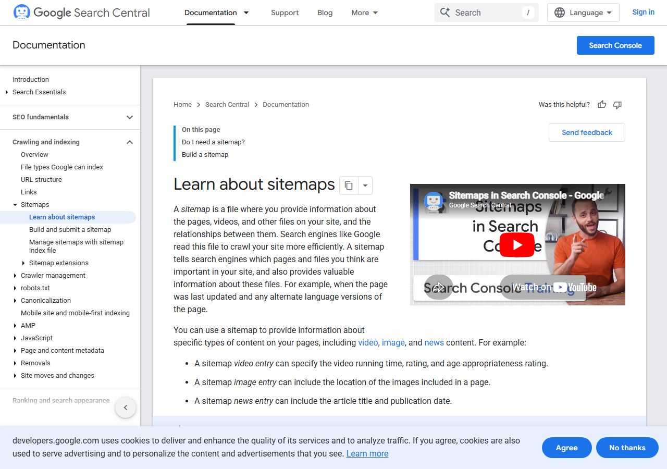Jump to Do I need a sitemap?
667x469 pixels.
(213, 142)
